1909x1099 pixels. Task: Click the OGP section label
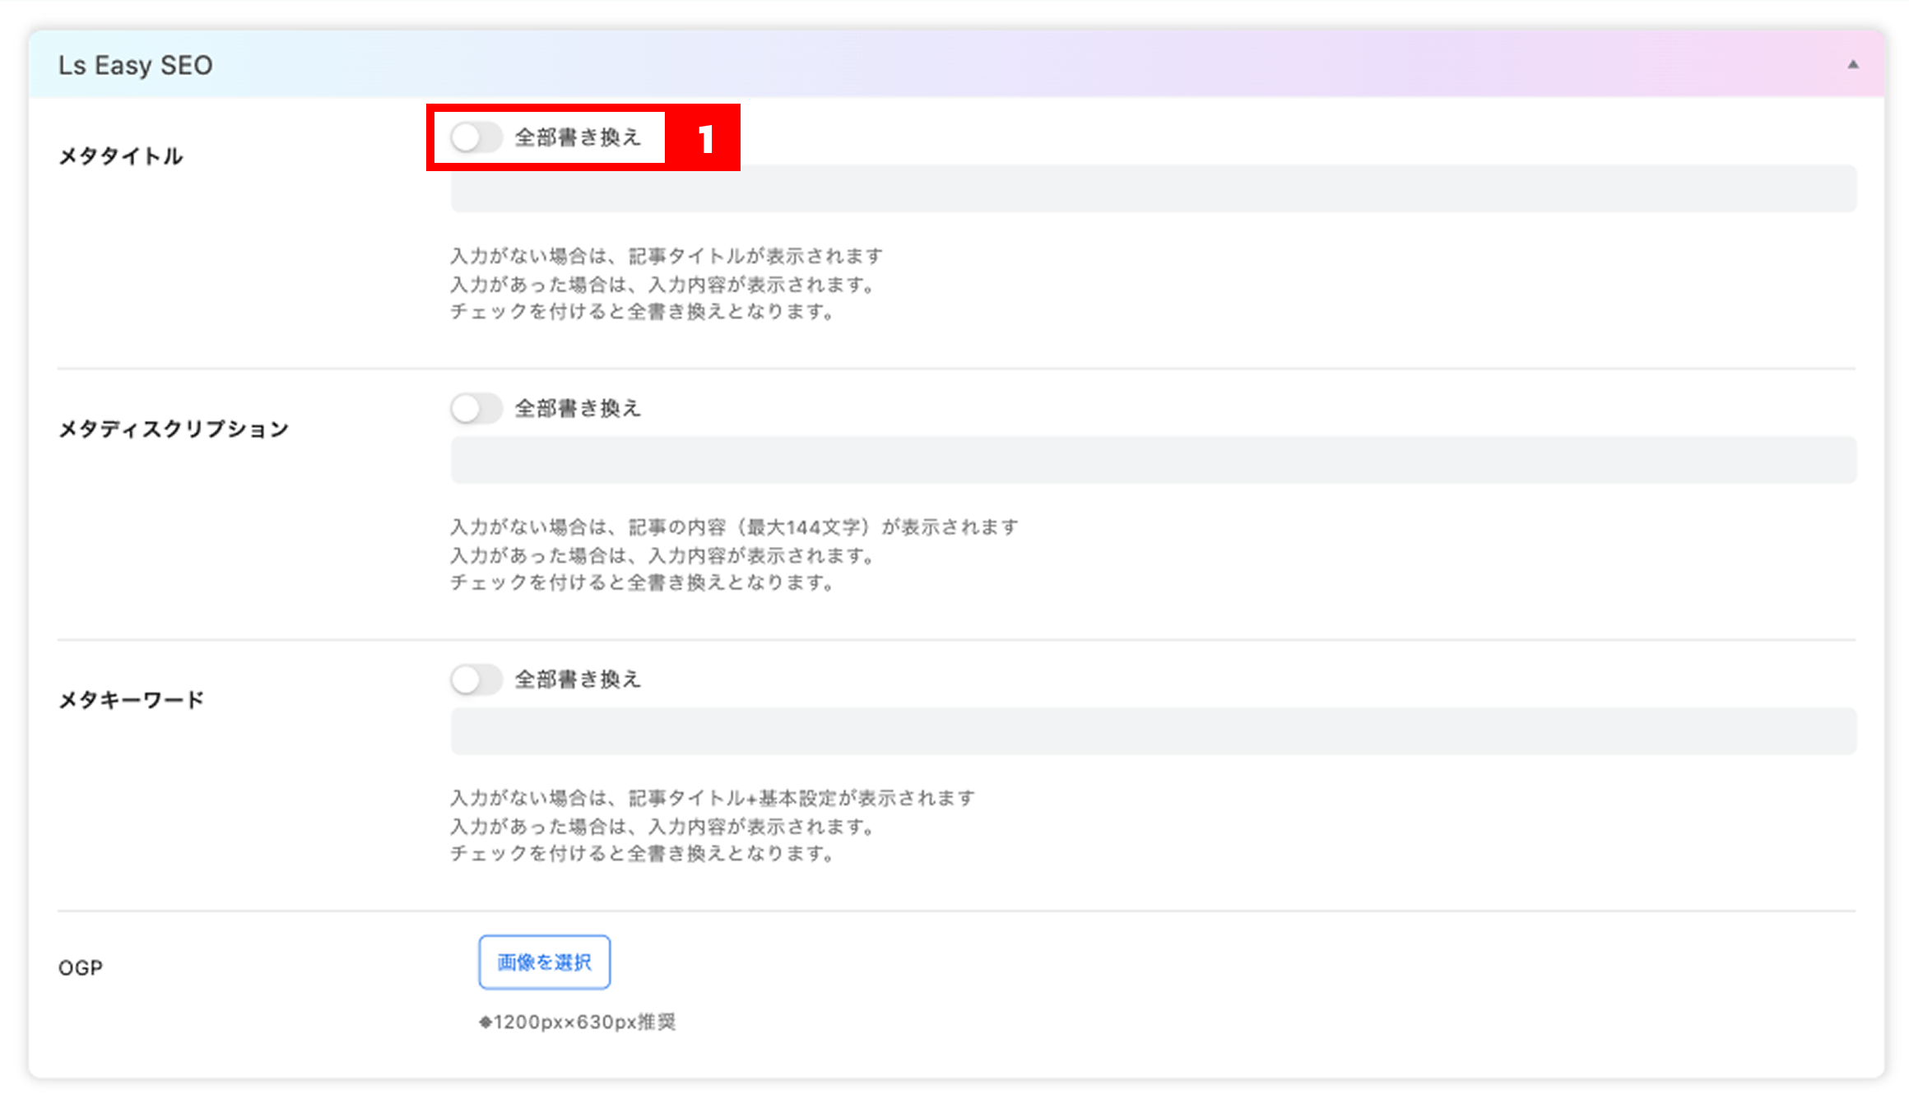click(81, 967)
